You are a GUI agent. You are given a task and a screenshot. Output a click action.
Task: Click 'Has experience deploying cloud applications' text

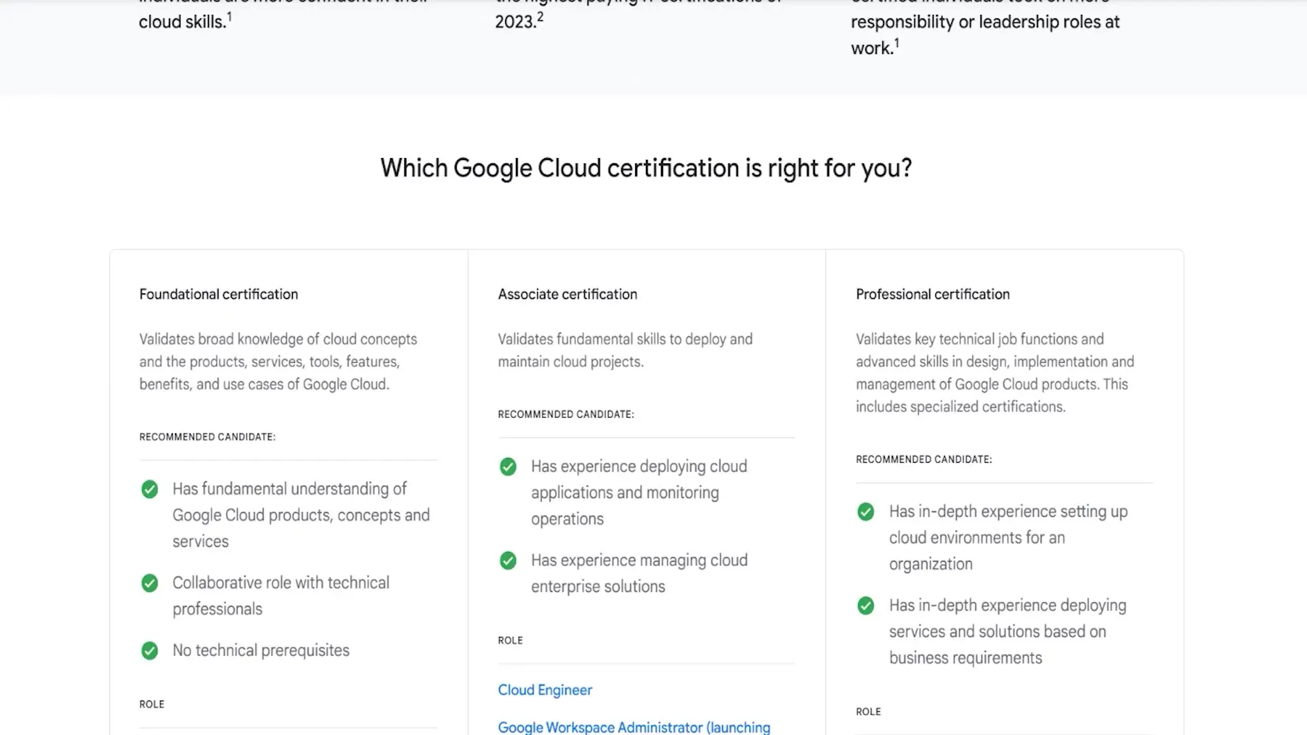639,493
